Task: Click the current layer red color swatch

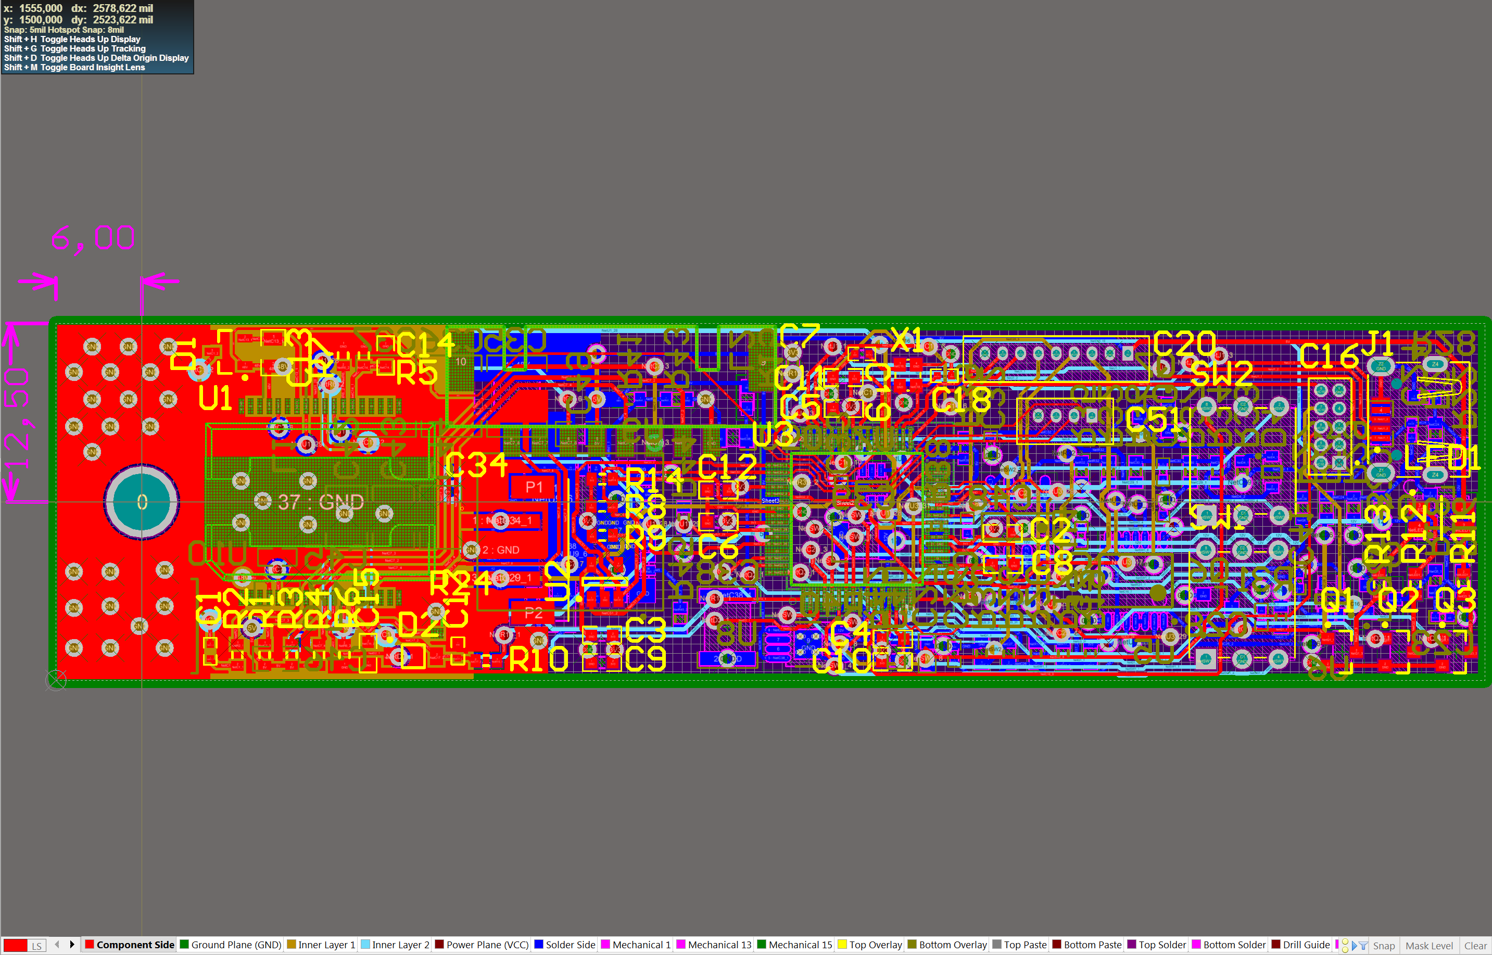Action: pyautogui.click(x=15, y=946)
